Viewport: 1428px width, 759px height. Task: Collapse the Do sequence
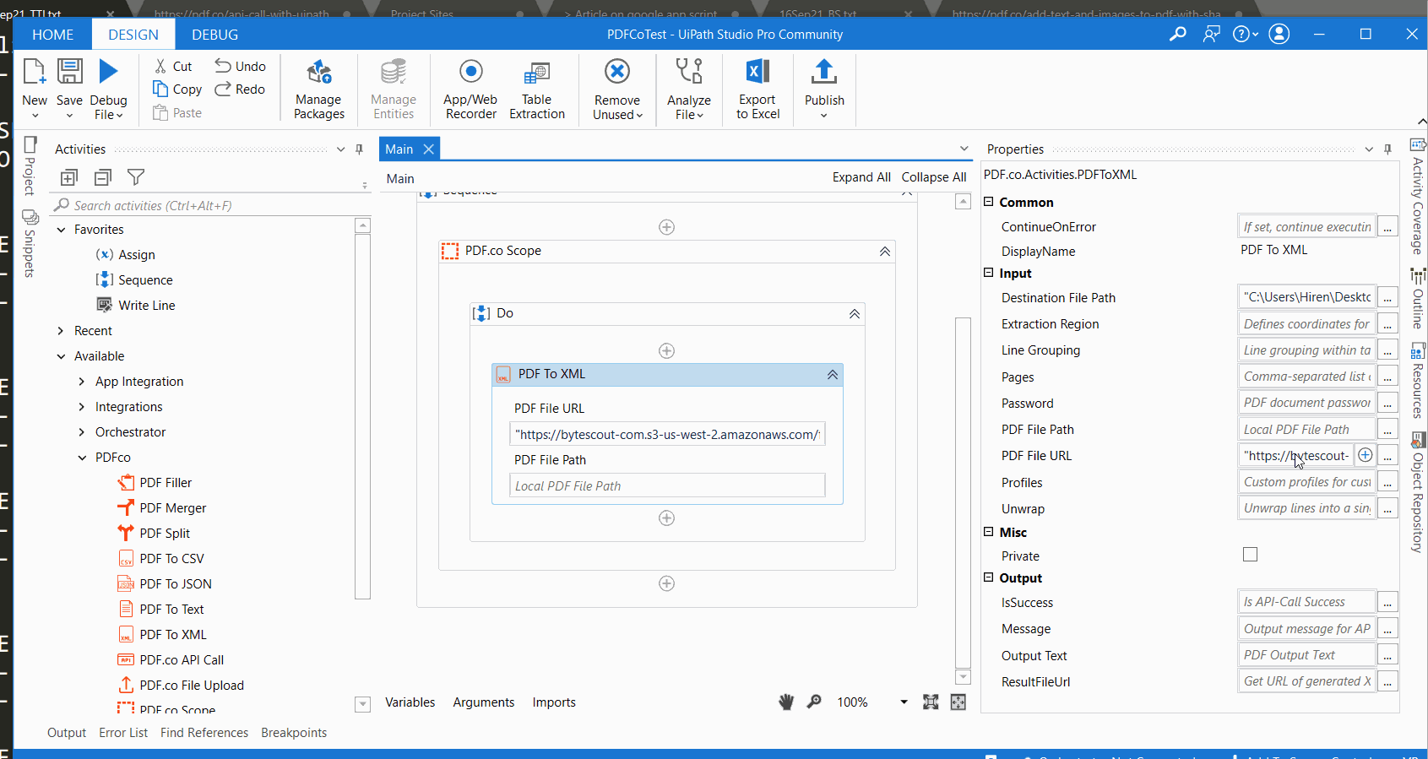pyautogui.click(x=855, y=314)
